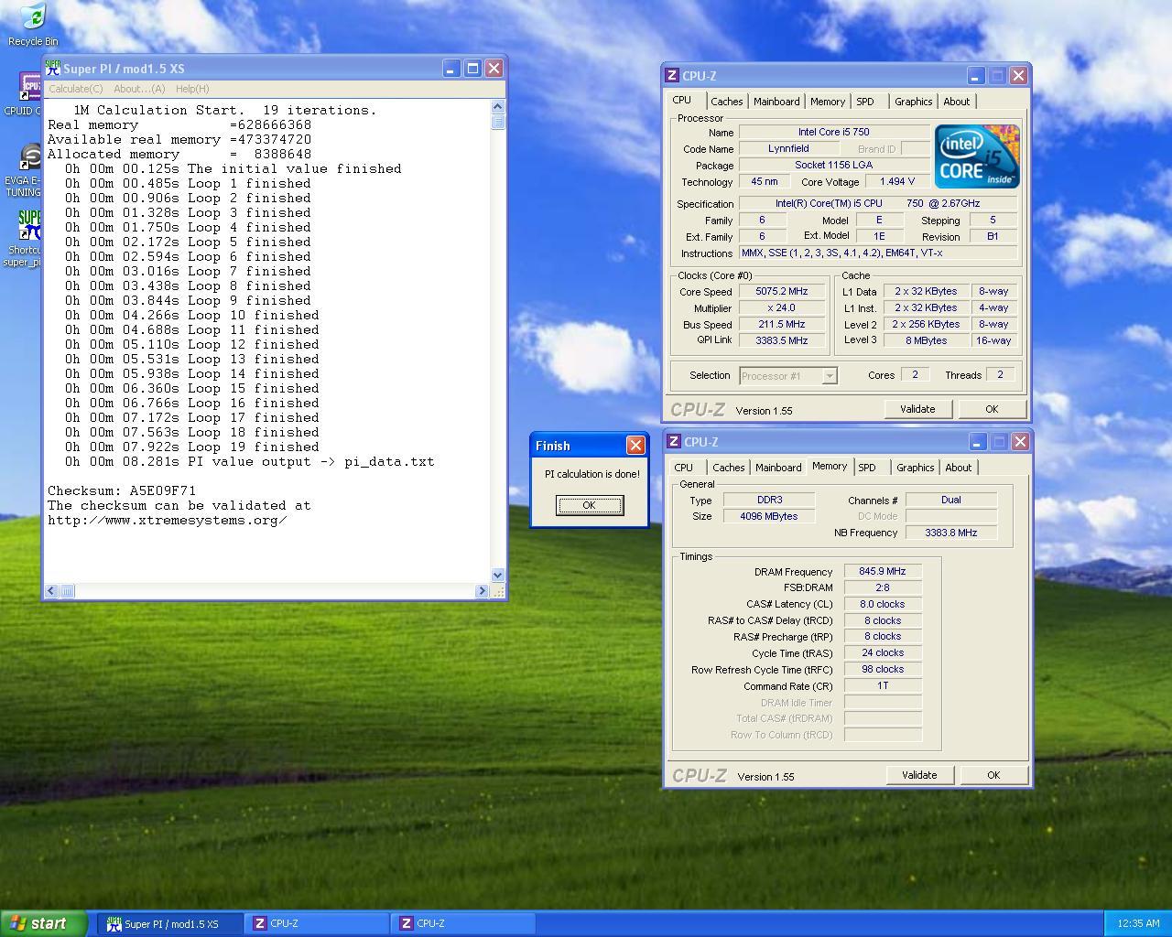1172x937 pixels.
Task: Open Graphics tab in lower CPU-Z window
Action: pyautogui.click(x=916, y=468)
